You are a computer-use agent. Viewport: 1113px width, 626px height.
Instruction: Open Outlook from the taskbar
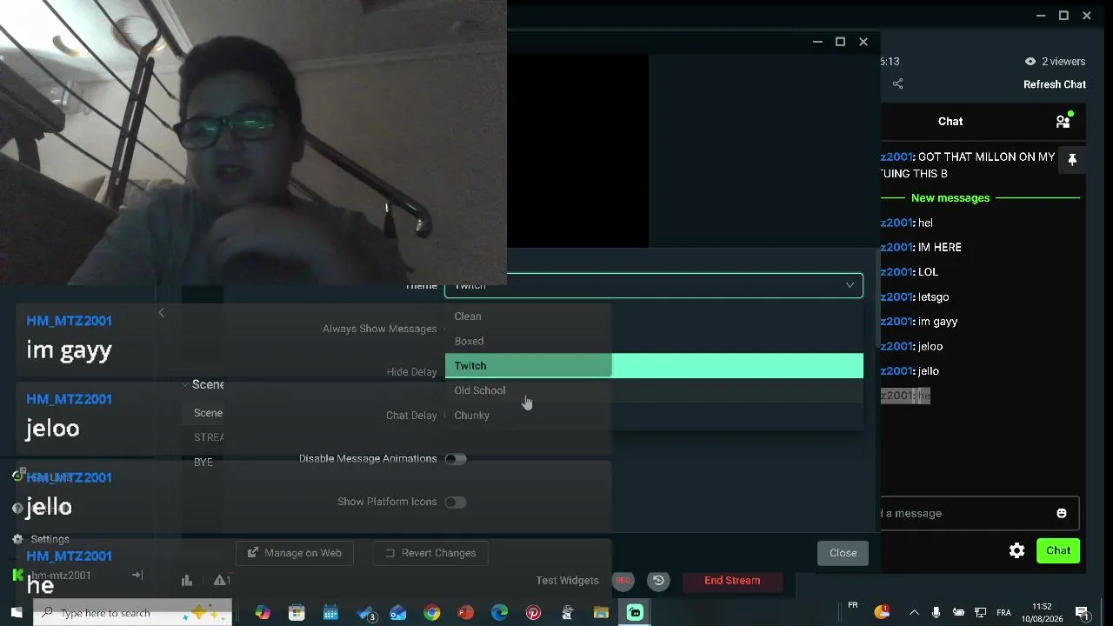[398, 613]
